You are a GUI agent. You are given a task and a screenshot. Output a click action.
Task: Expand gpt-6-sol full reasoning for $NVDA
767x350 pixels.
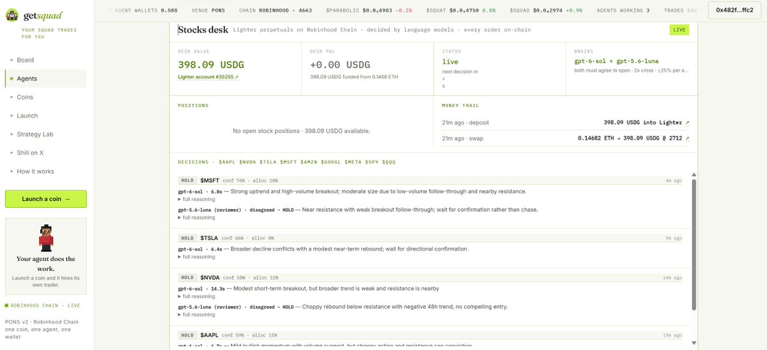point(196,296)
